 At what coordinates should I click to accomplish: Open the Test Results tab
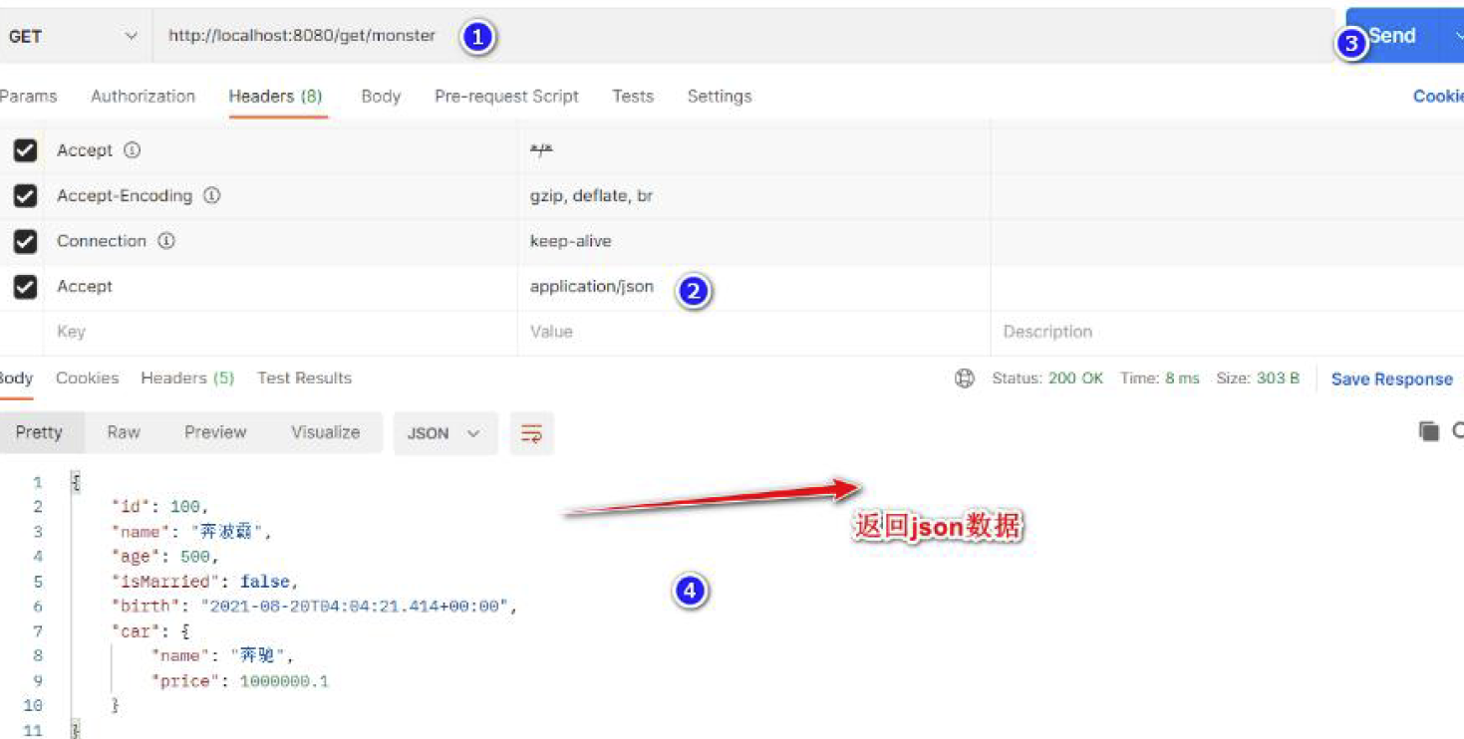pos(304,378)
